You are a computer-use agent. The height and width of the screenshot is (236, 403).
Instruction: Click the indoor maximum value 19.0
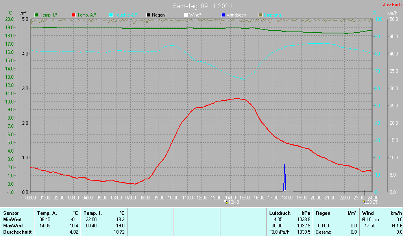(x=120, y=226)
